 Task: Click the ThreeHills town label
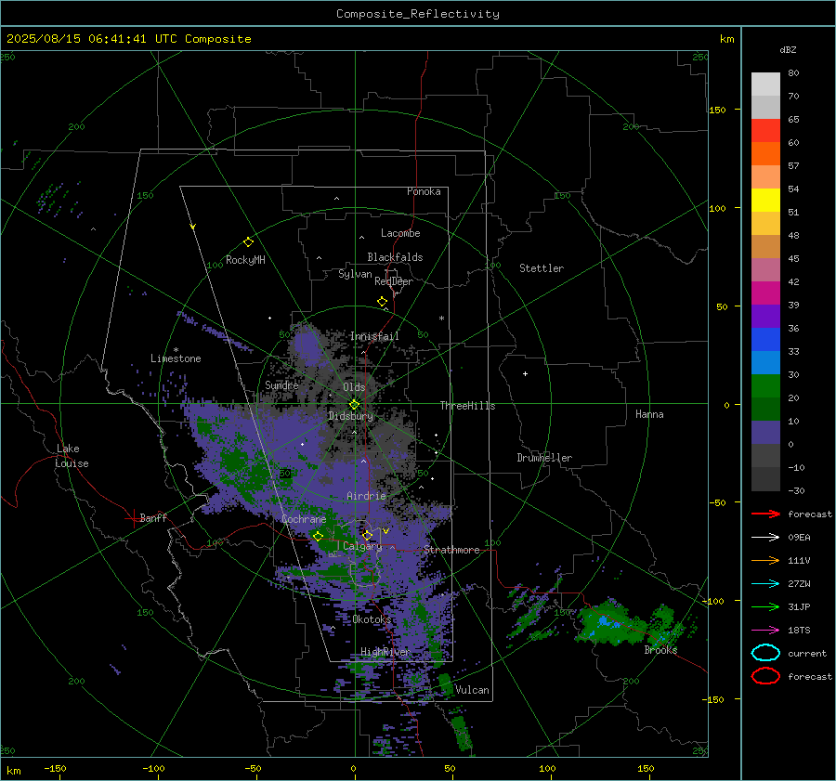(467, 406)
